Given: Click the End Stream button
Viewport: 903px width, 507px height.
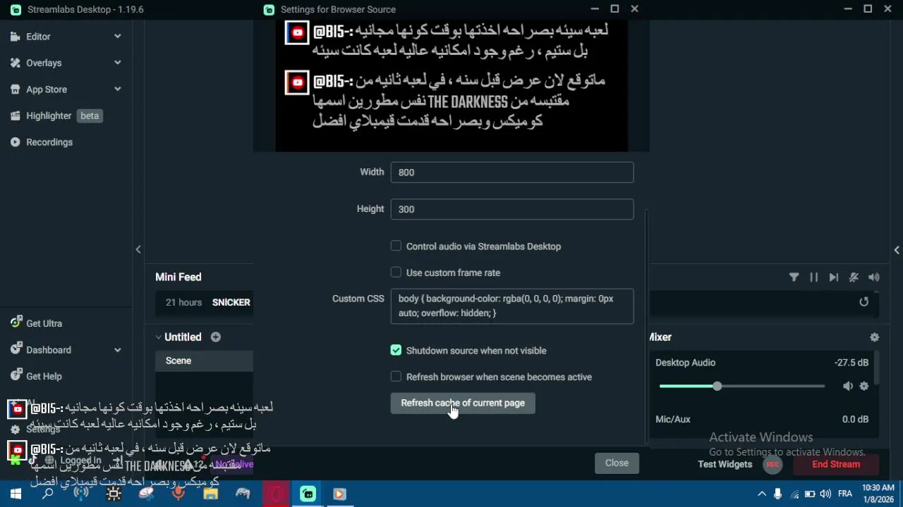Looking at the screenshot, I should (836, 464).
